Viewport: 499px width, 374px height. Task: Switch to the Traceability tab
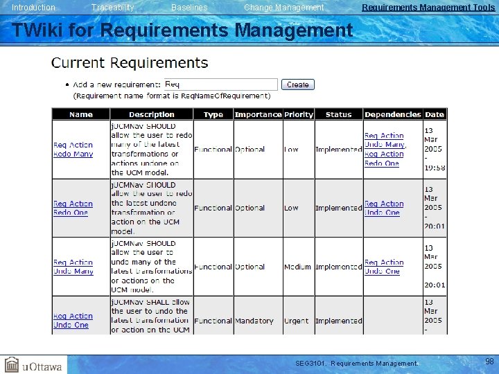(113, 8)
